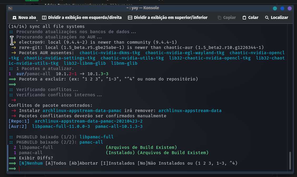This screenshot has width=297, height=177.
Task: Click libpamac-full-11.0.0-3 in Aur line
Action: click(61, 126)
